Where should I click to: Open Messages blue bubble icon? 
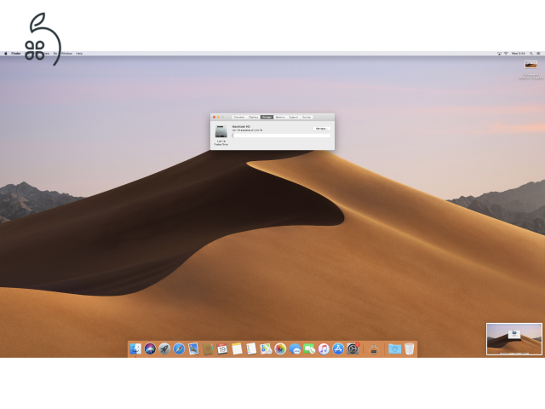click(295, 349)
